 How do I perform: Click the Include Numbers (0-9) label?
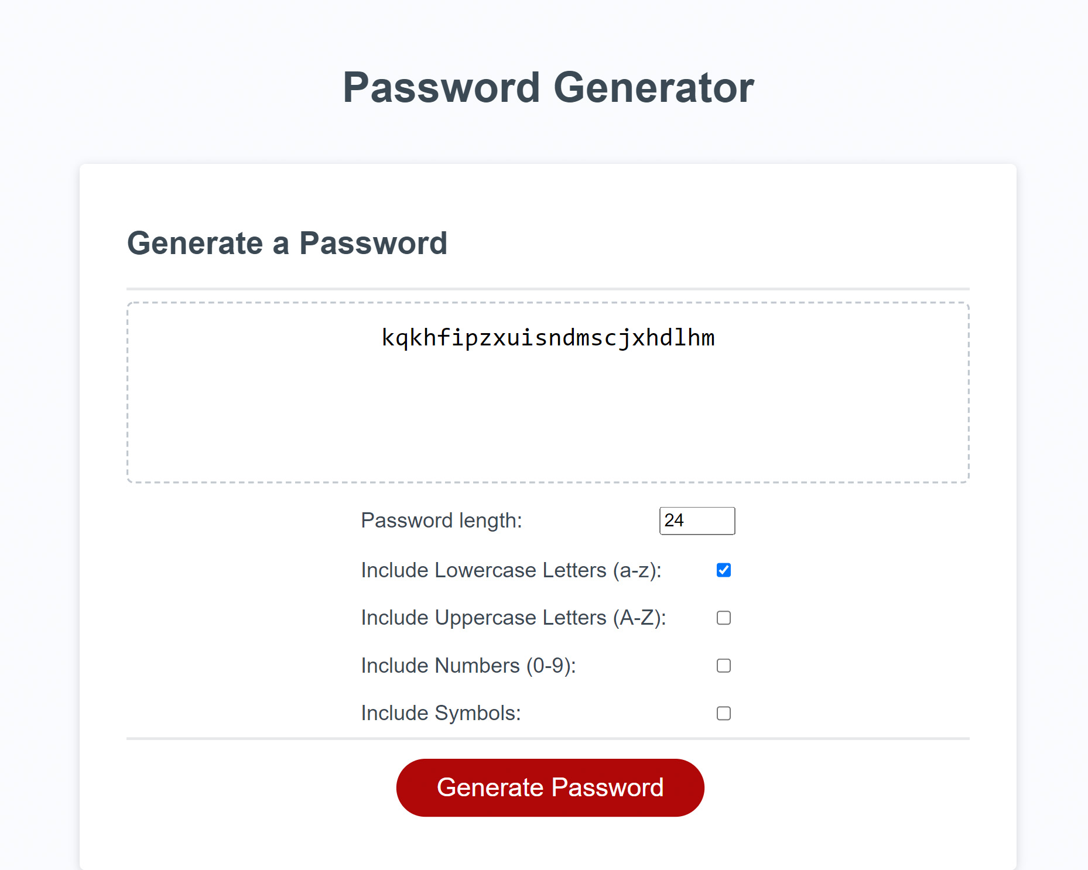468,666
